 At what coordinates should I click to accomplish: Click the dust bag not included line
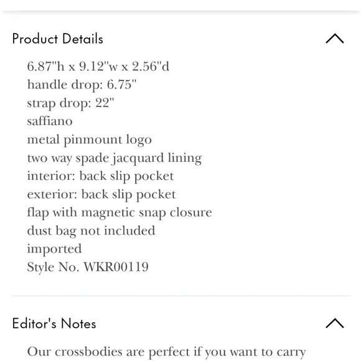[91, 231]
